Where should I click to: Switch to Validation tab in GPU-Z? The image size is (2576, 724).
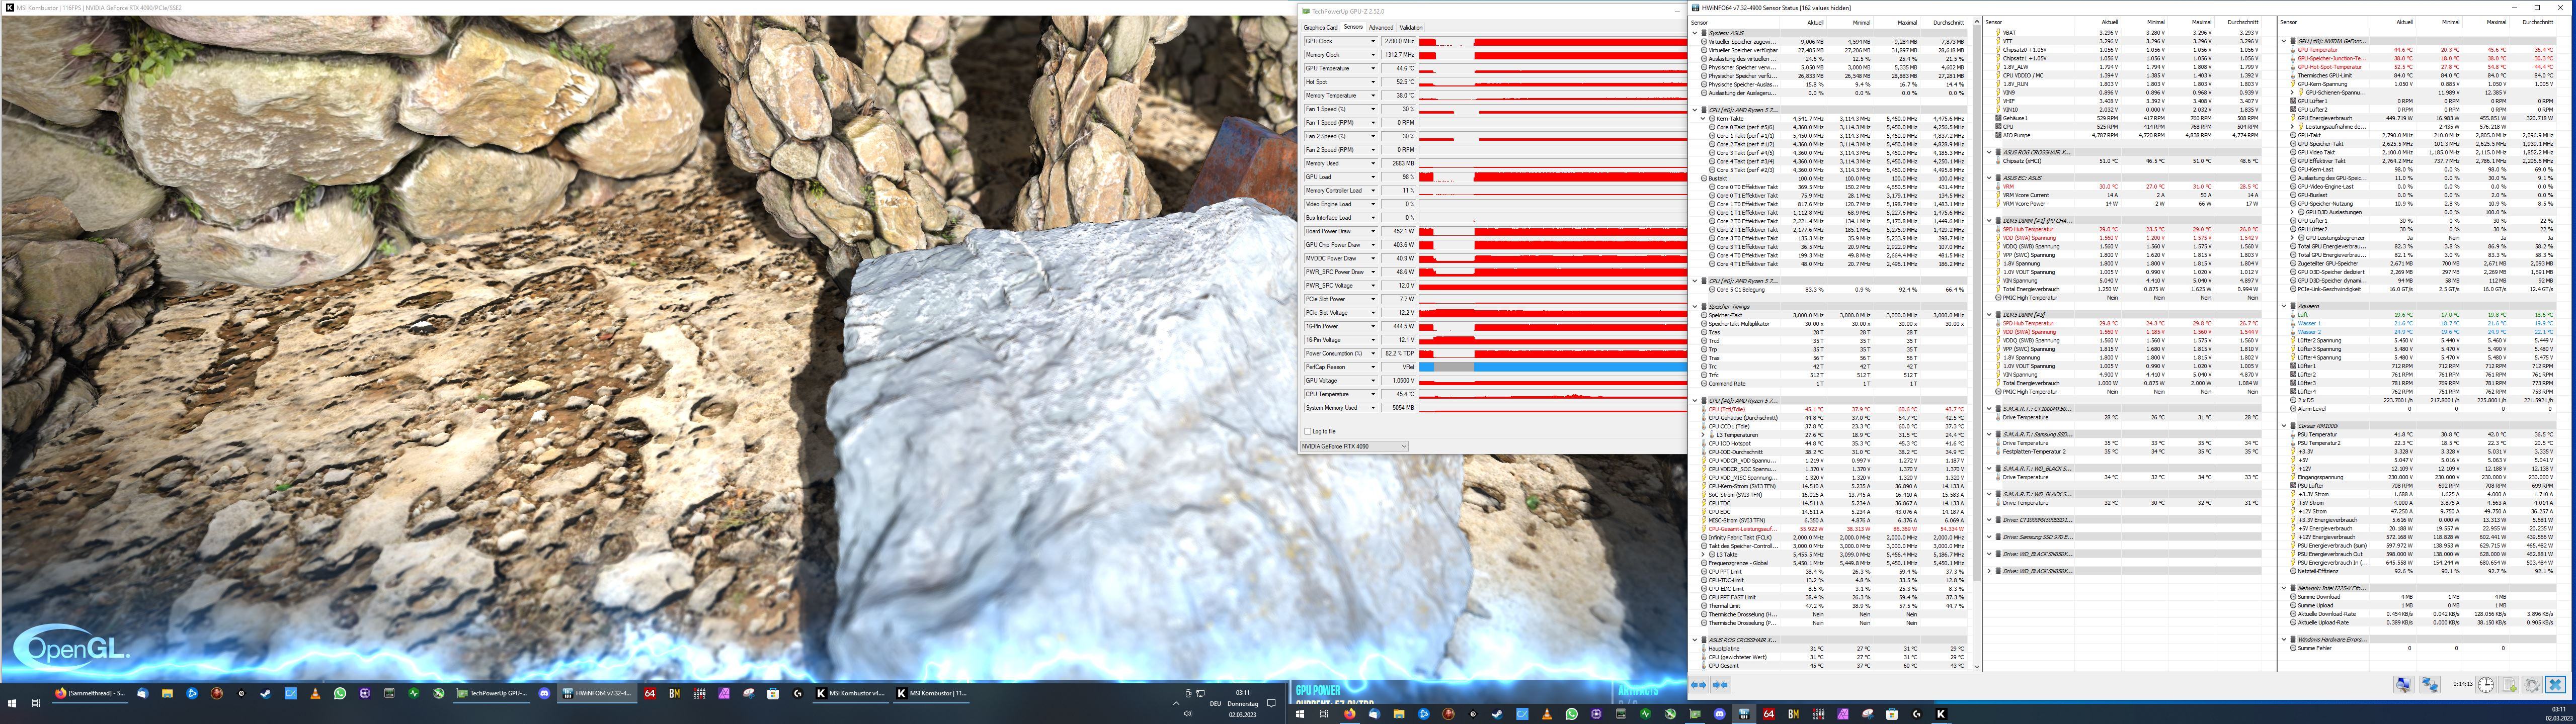pyautogui.click(x=1411, y=28)
